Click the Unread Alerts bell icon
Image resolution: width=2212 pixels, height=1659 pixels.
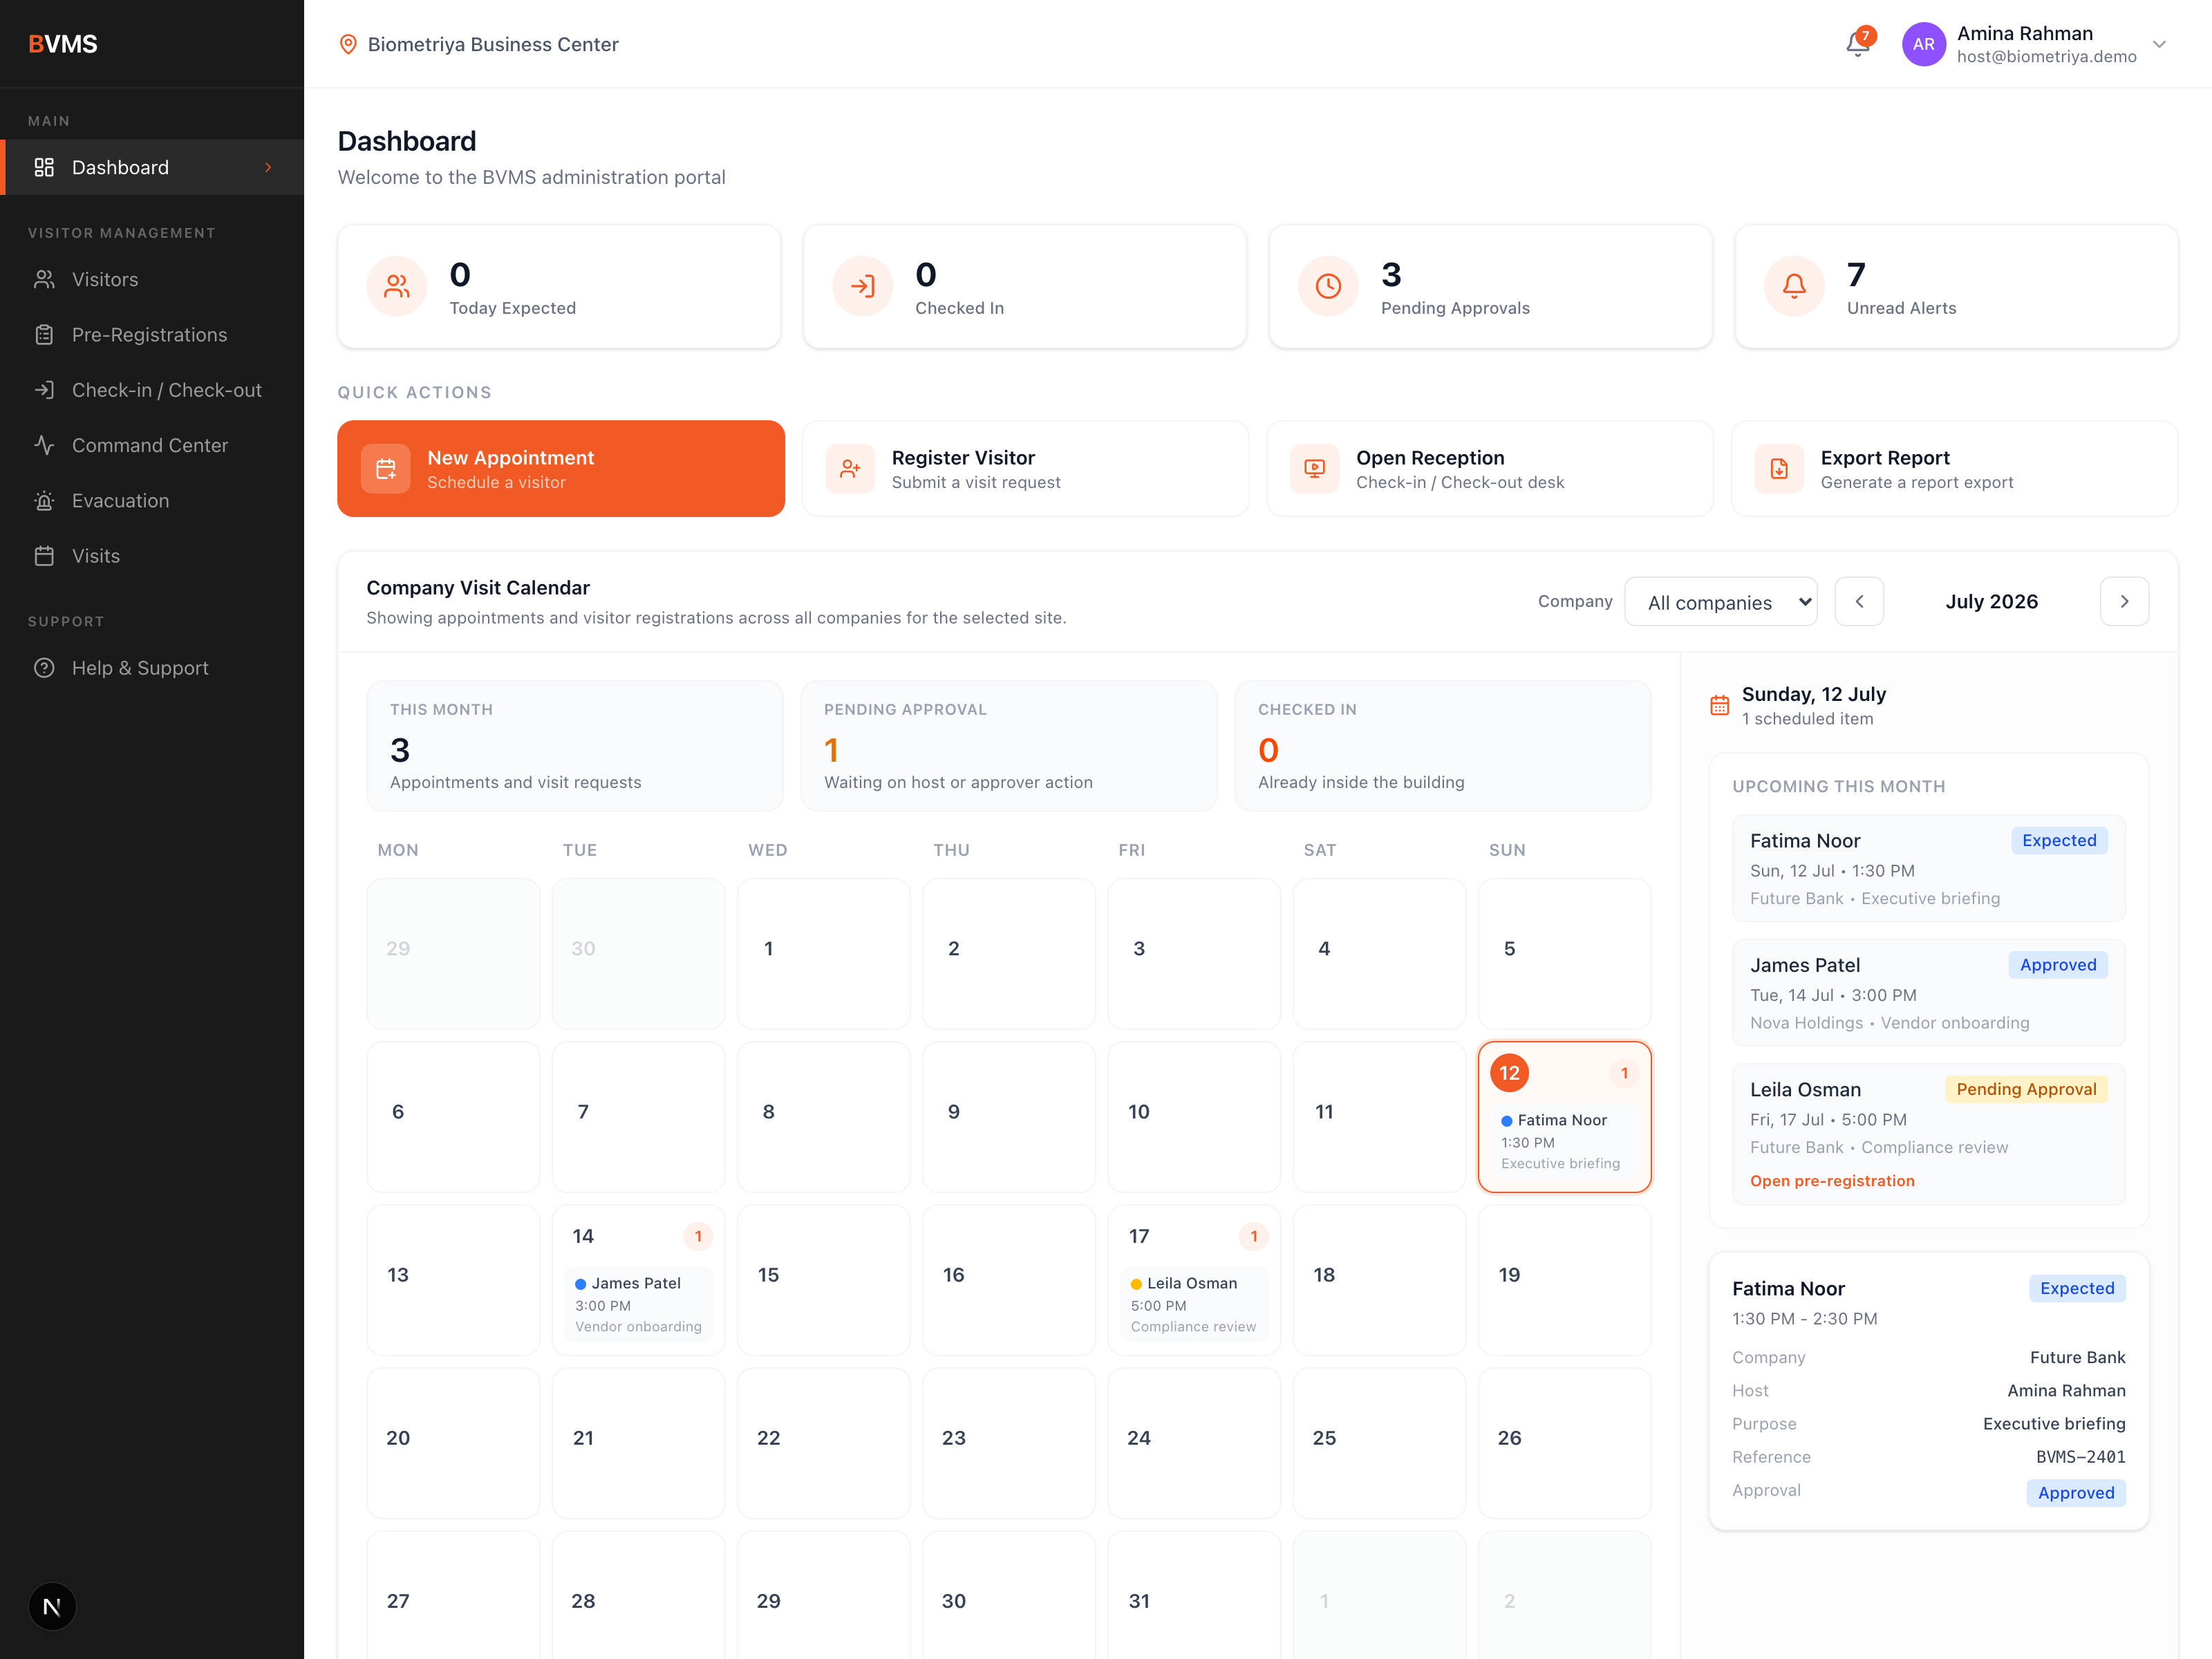[1794, 287]
